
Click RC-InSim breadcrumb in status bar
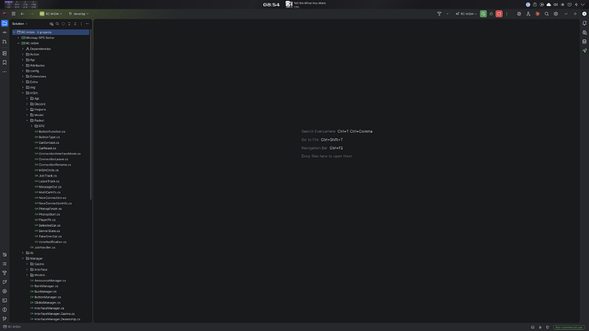click(12, 327)
